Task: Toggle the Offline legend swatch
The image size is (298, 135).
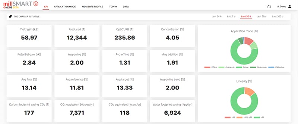Action: 207,67
